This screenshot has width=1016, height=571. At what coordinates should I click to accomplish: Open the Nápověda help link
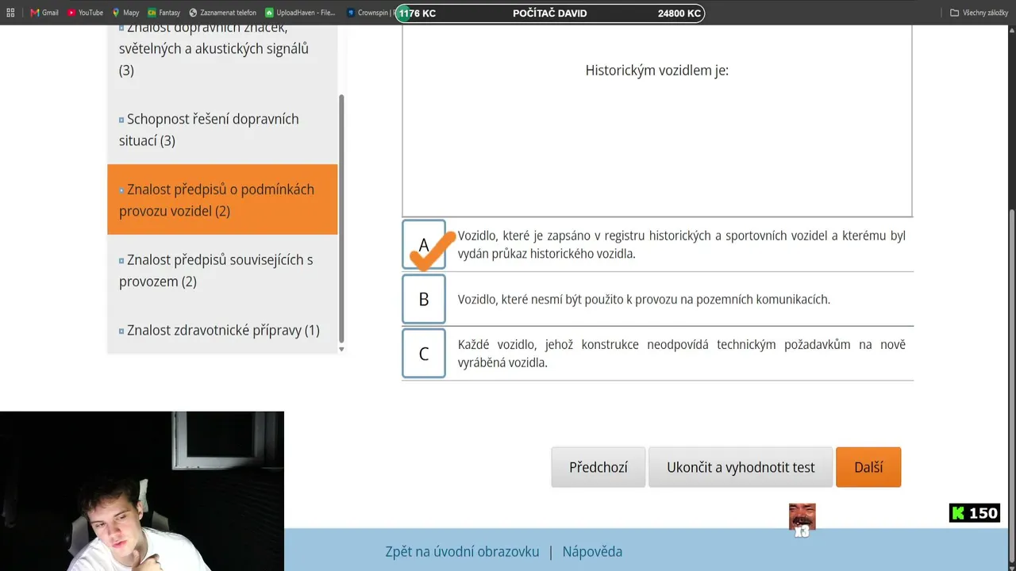tap(592, 552)
